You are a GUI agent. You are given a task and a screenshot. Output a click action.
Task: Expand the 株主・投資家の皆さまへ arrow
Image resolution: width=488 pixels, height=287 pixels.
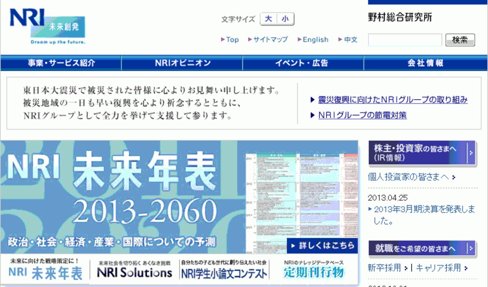[471, 153]
